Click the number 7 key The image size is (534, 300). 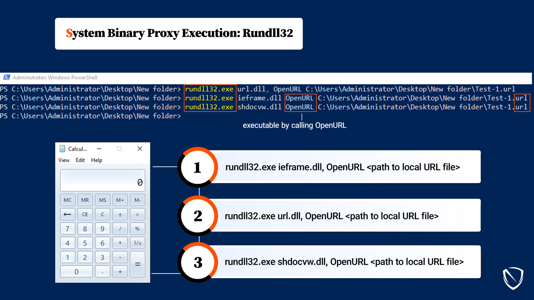click(68, 229)
